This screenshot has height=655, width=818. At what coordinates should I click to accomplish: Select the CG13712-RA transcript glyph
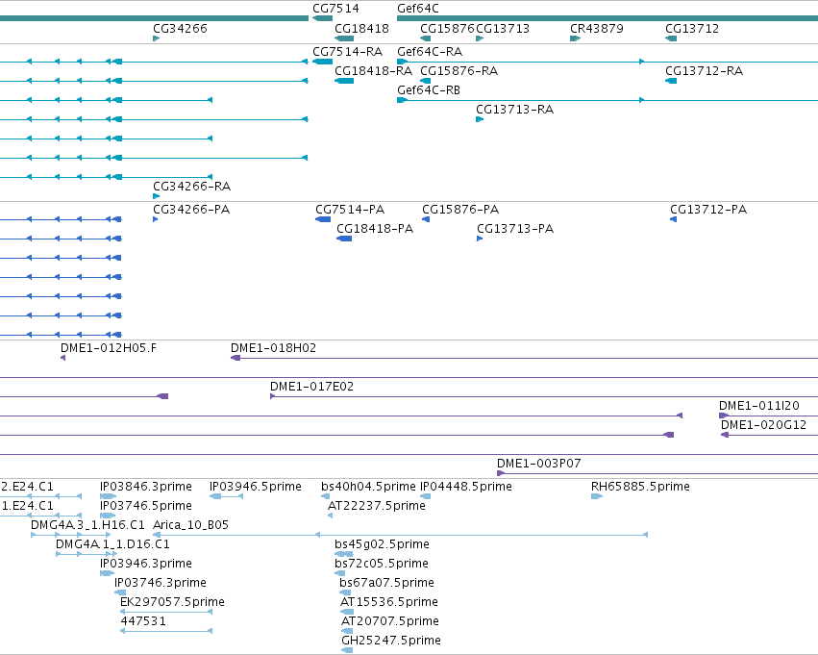click(x=671, y=81)
